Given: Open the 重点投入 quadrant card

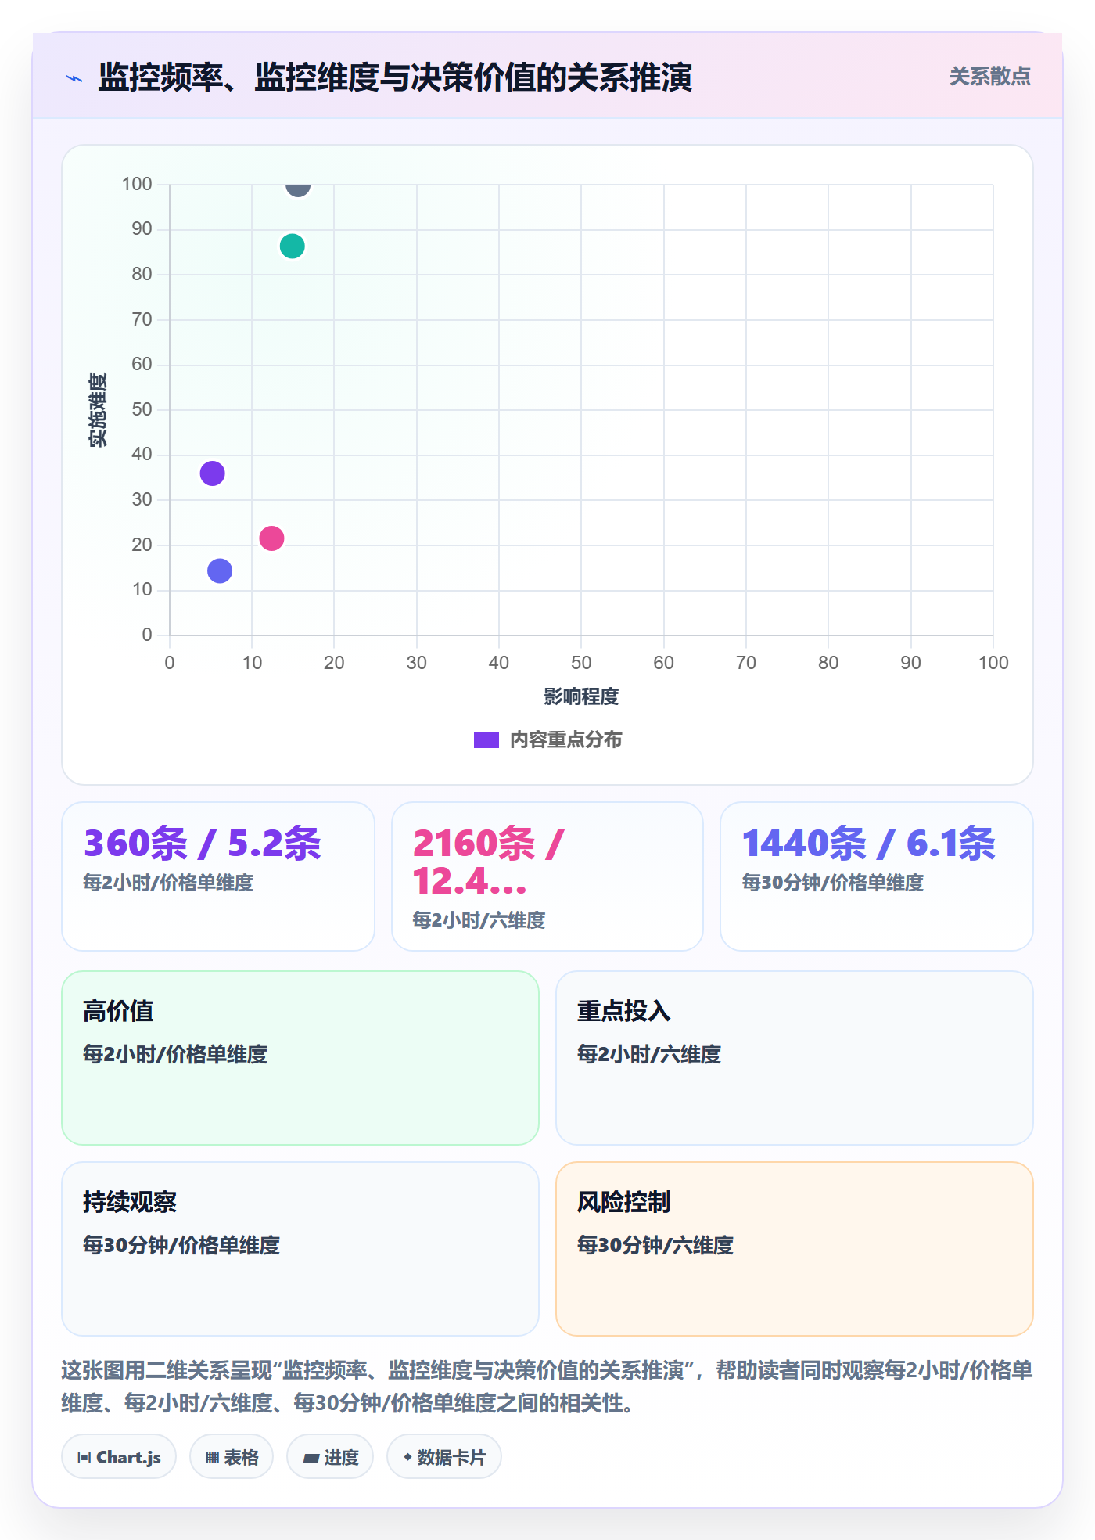Looking at the screenshot, I should click(x=795, y=1058).
